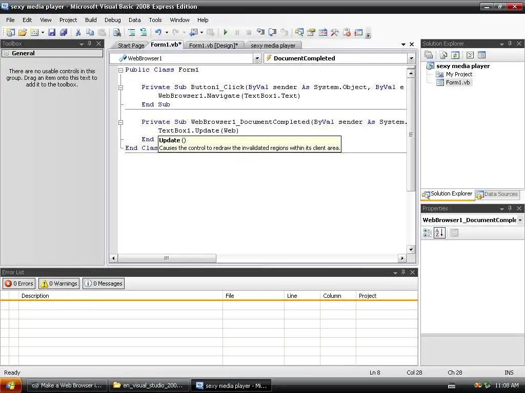Open the WebBrowser1 class name dropdown
The width and height of the screenshot is (525, 393).
coord(257,58)
